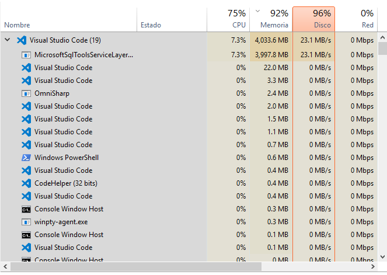Click Console Window Host icon using 0.3 MB

click(26, 209)
